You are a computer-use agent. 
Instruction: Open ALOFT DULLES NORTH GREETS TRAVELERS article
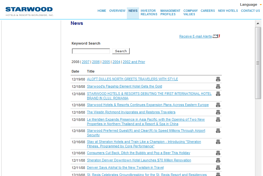tap(132, 79)
